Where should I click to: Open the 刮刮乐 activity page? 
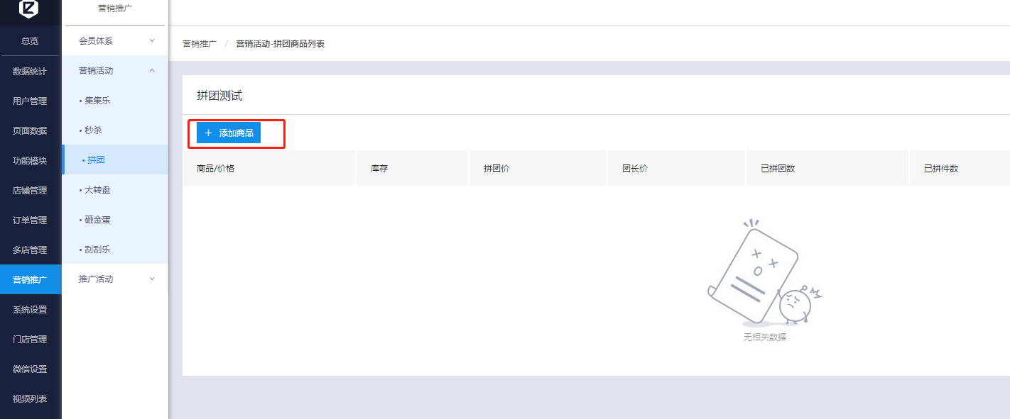point(97,250)
